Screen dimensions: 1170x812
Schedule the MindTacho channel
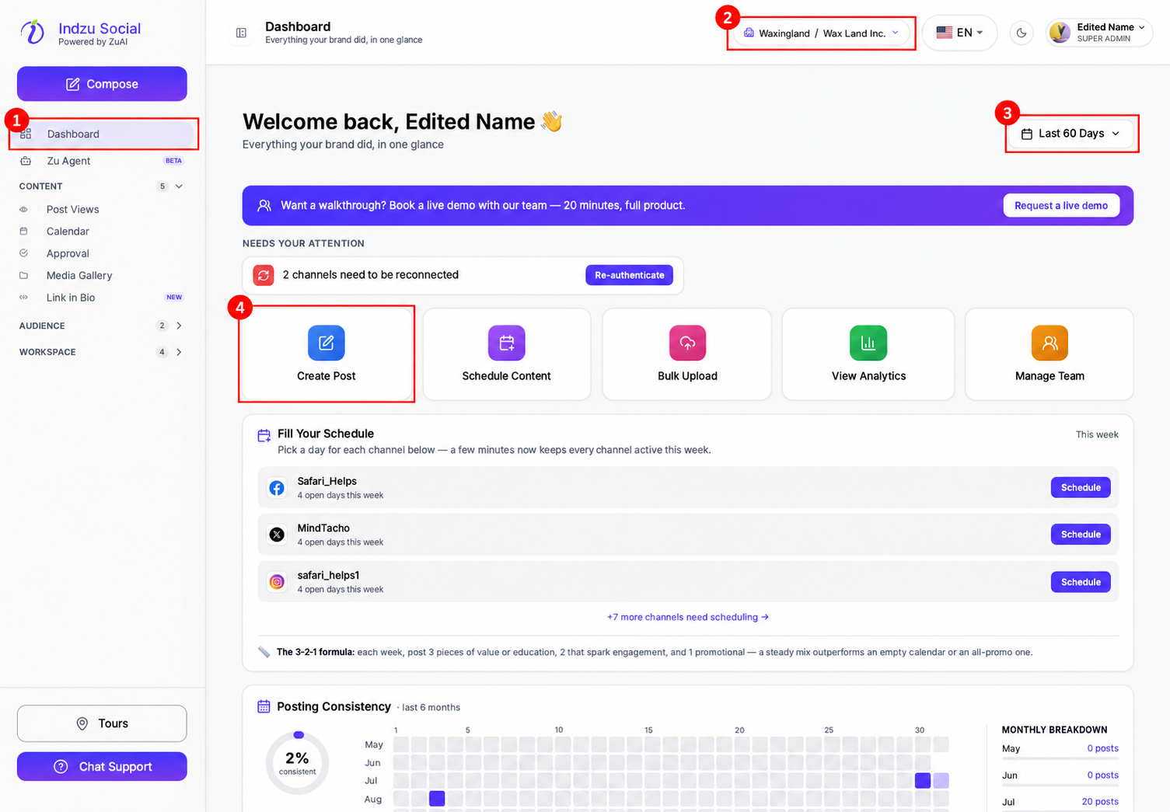(1081, 535)
